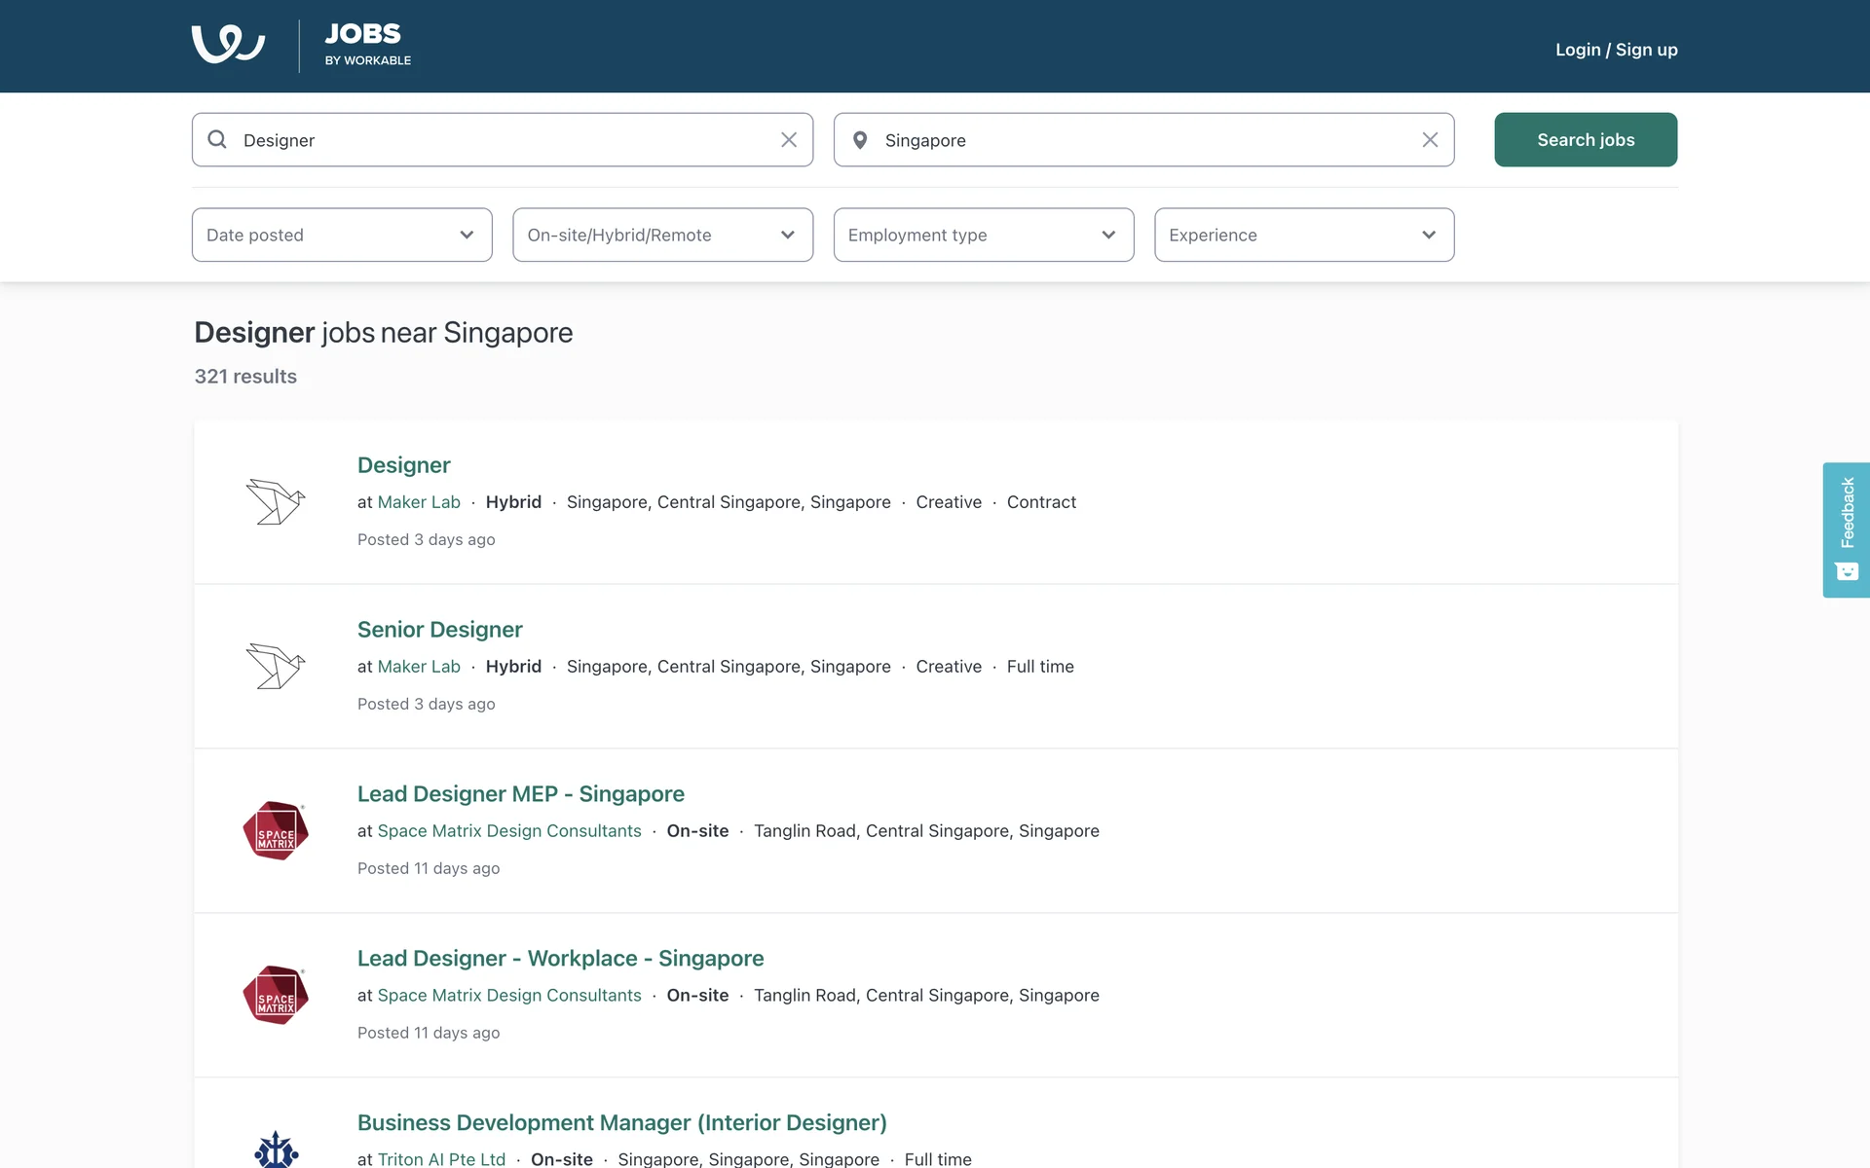Clear the Designer keyword search field
The width and height of the screenshot is (1870, 1168).
pos(789,140)
